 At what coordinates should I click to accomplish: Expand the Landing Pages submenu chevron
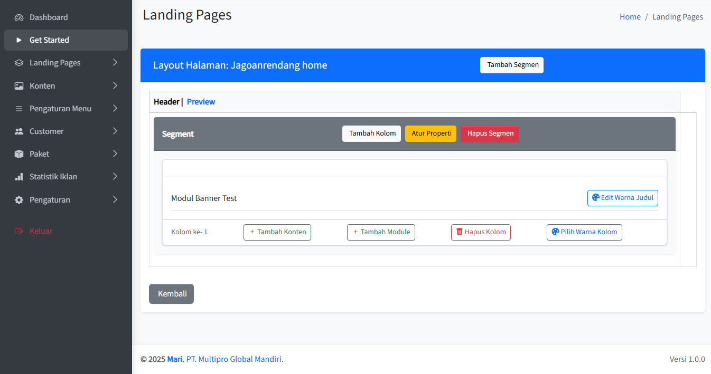115,63
